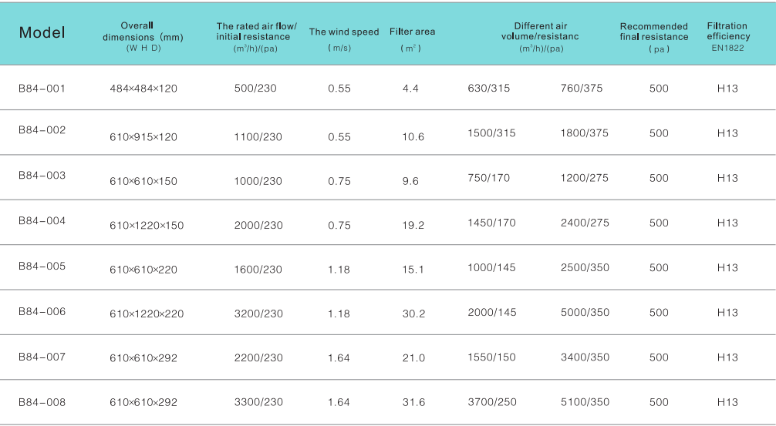The image size is (776, 426).
Task: Click the Model column header
Action: tap(42, 32)
